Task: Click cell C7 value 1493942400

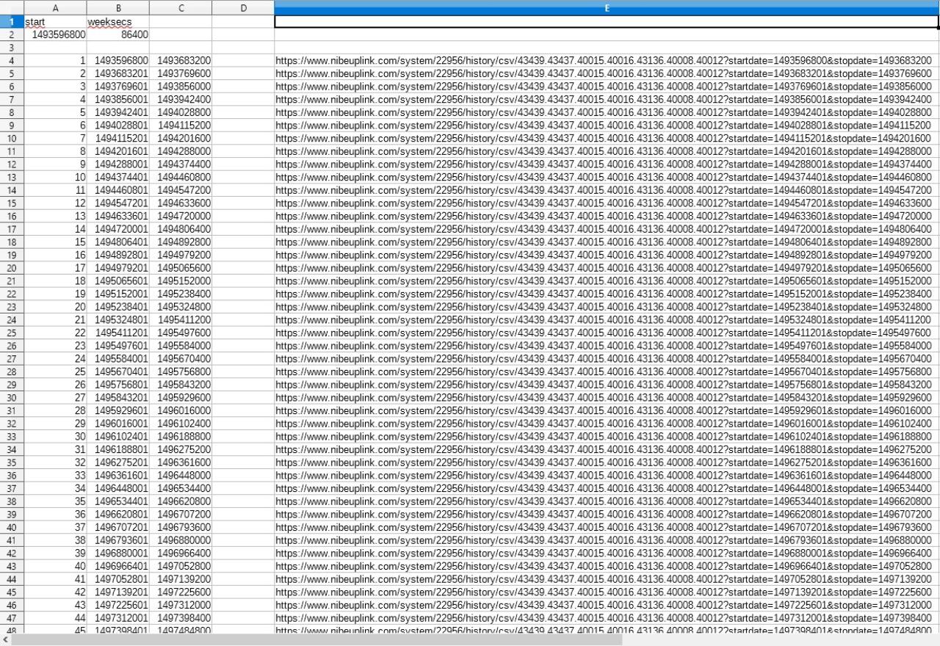Action: 181,100
